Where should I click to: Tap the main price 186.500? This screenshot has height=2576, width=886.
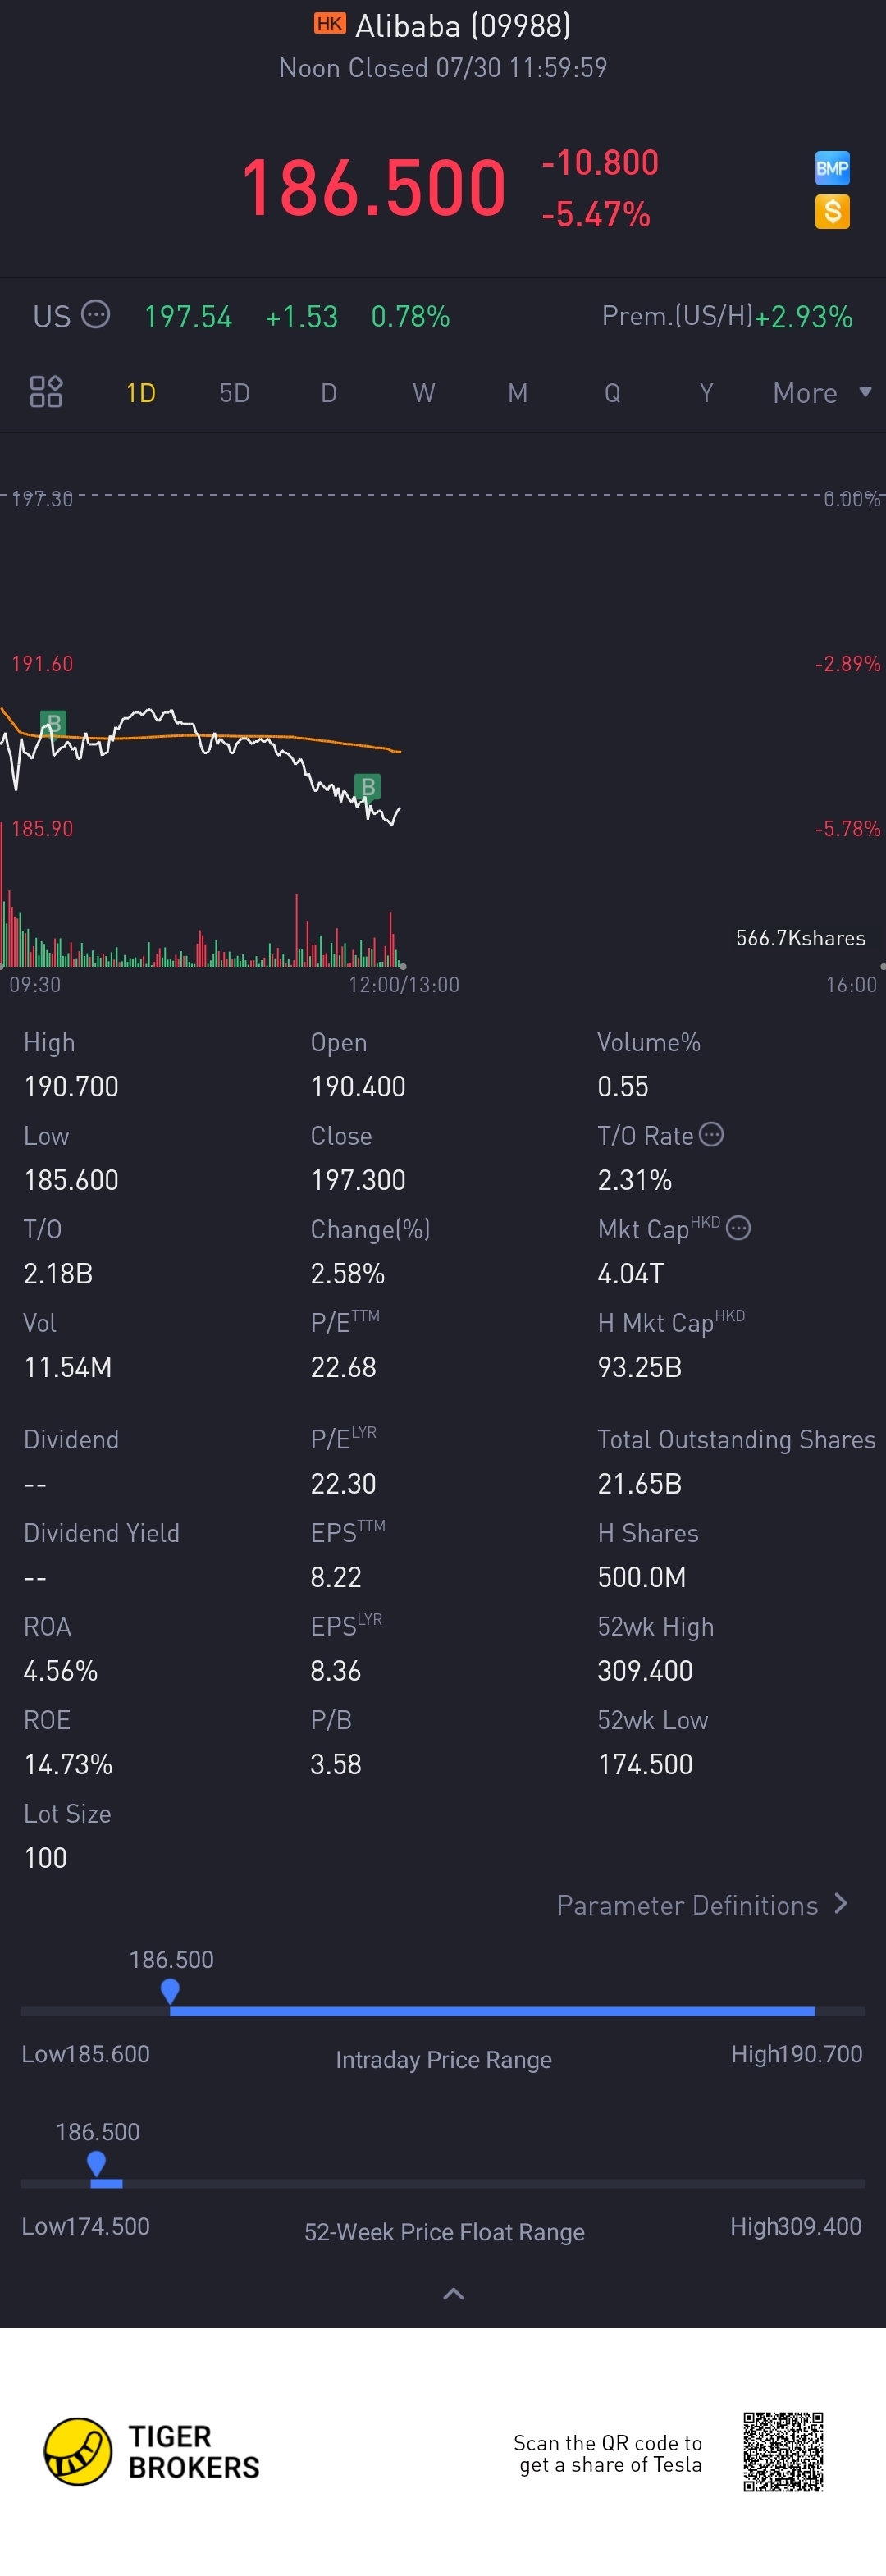373,188
